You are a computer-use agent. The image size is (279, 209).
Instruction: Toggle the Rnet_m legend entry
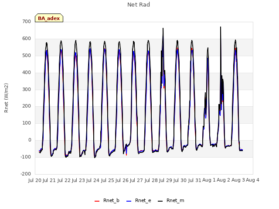[x=171, y=201]
